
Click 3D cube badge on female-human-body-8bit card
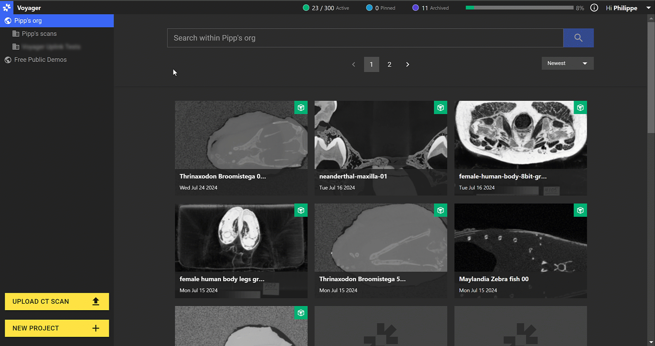point(580,107)
